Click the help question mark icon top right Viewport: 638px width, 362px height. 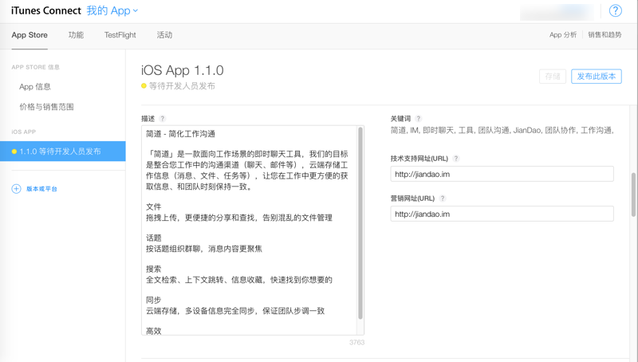(x=615, y=11)
